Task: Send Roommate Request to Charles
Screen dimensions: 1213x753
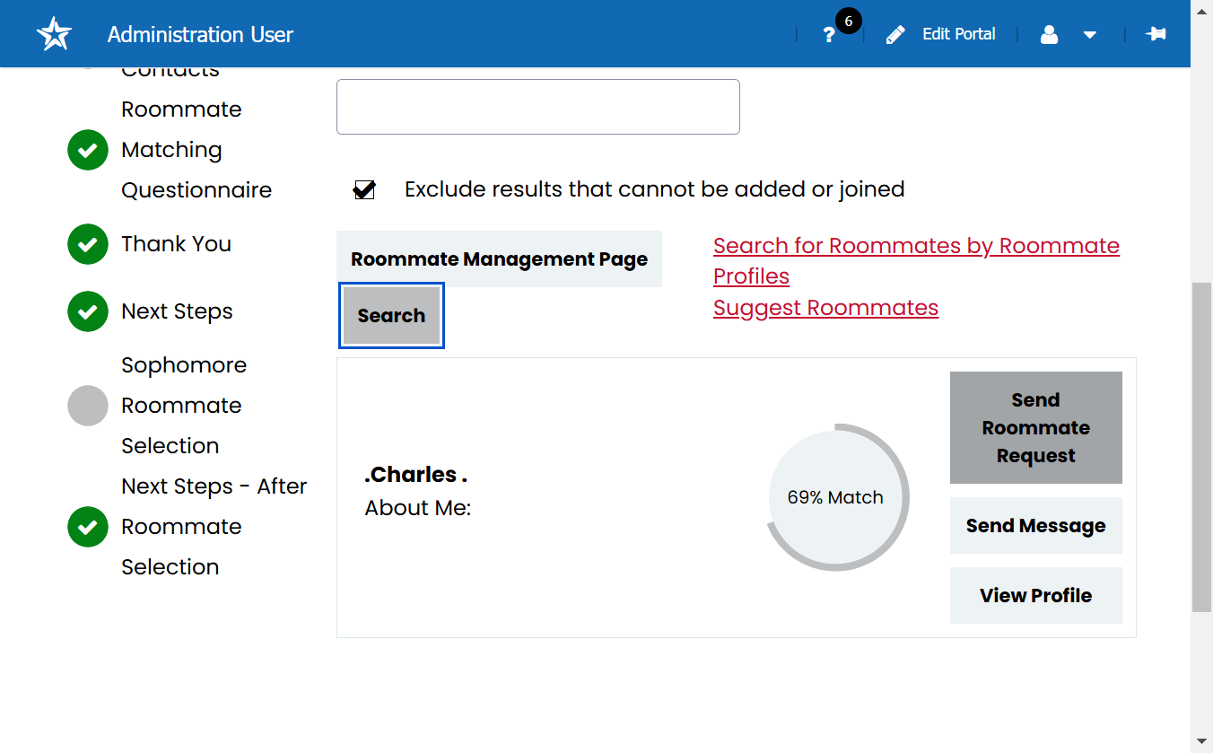Action: click(x=1036, y=428)
